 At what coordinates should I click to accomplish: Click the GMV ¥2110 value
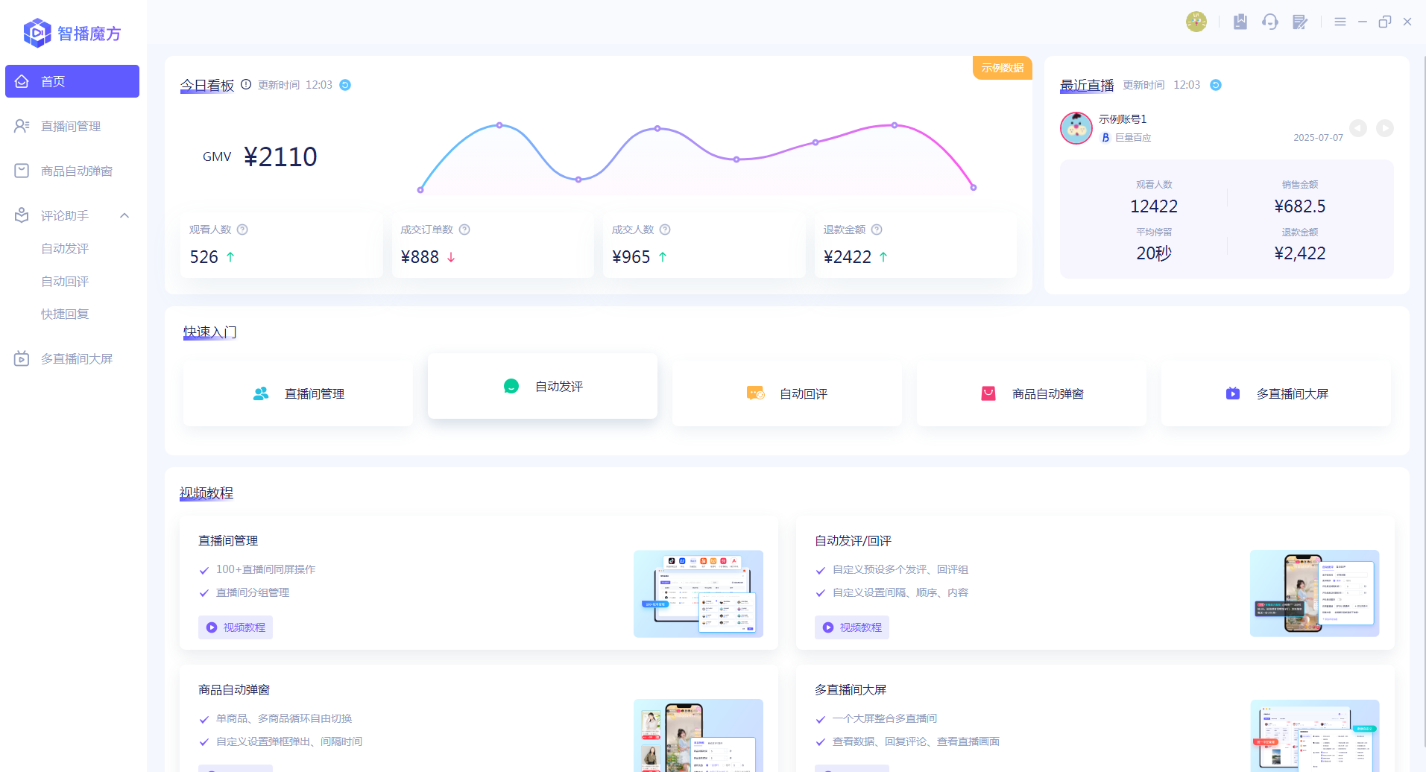[x=280, y=157]
